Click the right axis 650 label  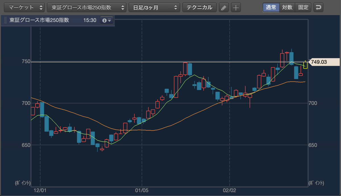click(313, 145)
